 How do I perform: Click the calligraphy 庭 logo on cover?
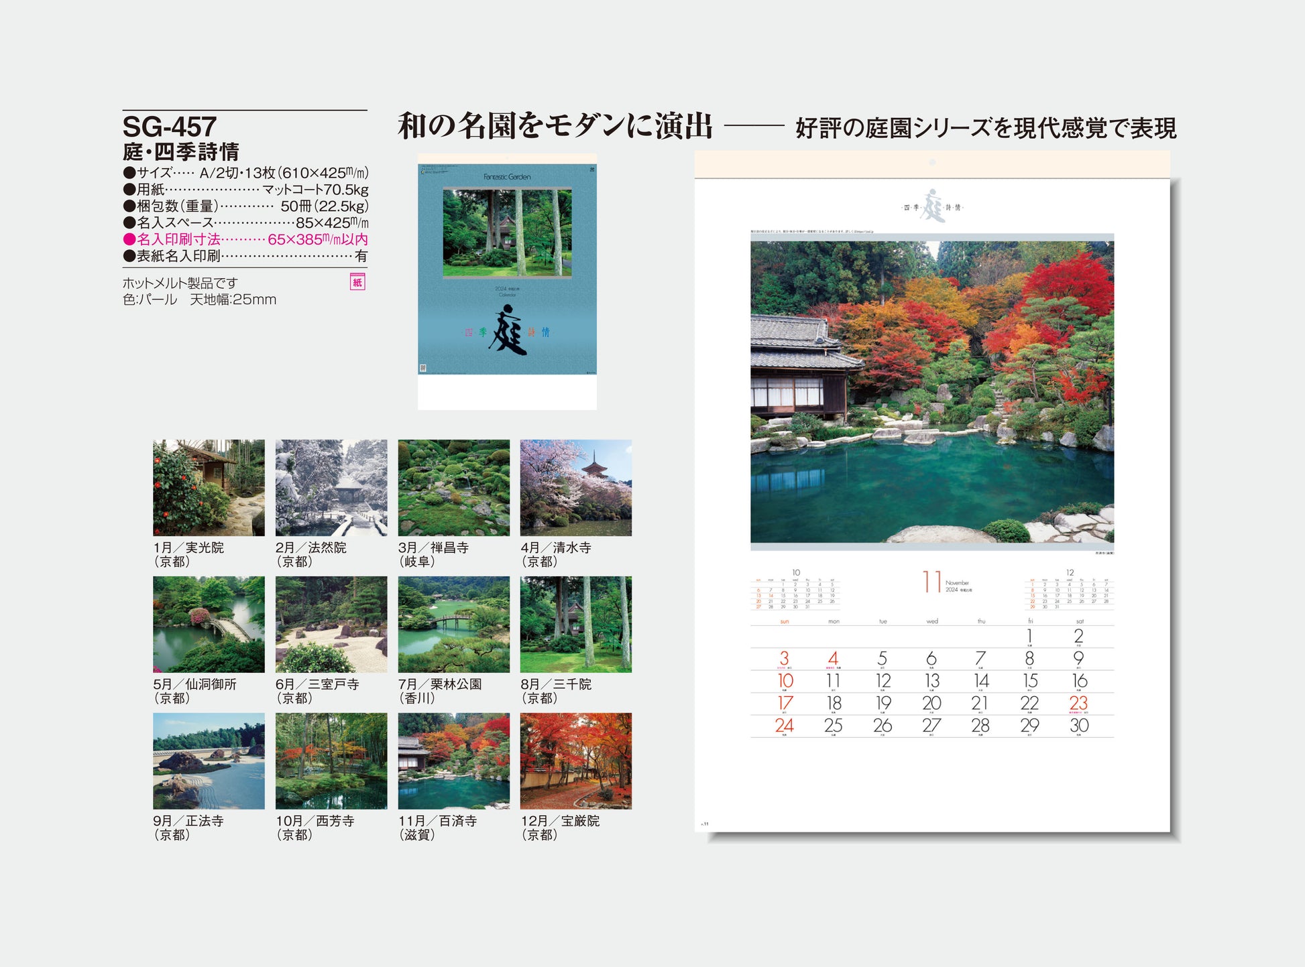click(x=508, y=330)
